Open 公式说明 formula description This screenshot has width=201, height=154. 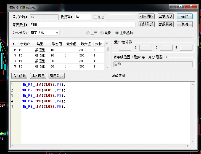point(165,17)
